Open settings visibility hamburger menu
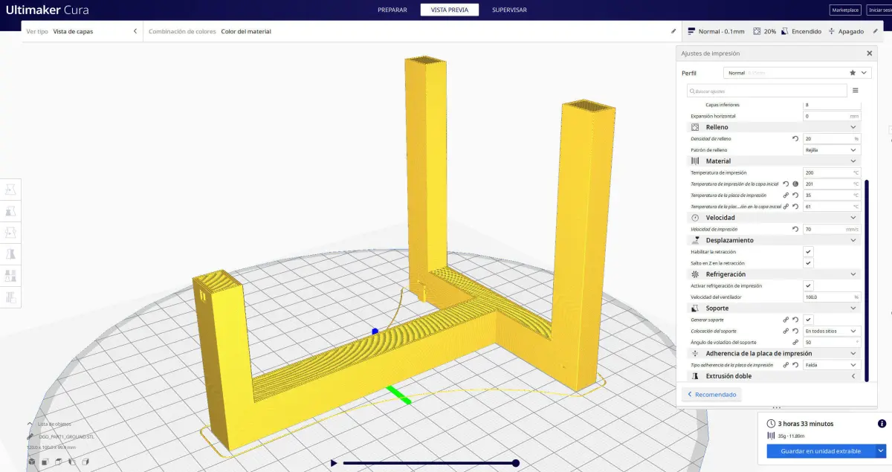The height and width of the screenshot is (472, 892). [855, 91]
